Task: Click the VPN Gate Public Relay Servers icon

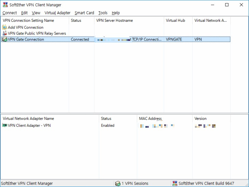Action: [4, 33]
